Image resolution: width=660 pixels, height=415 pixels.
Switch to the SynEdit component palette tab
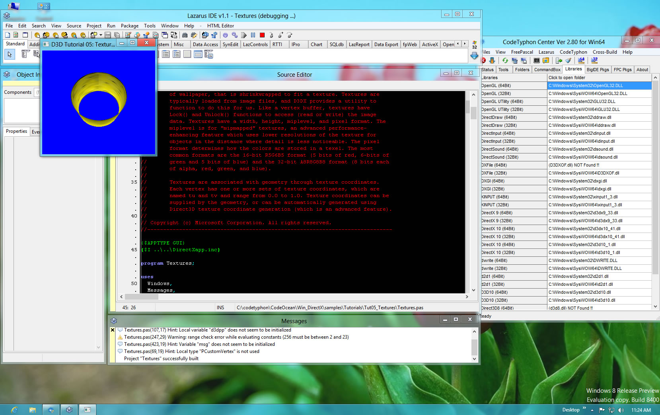tap(230, 45)
